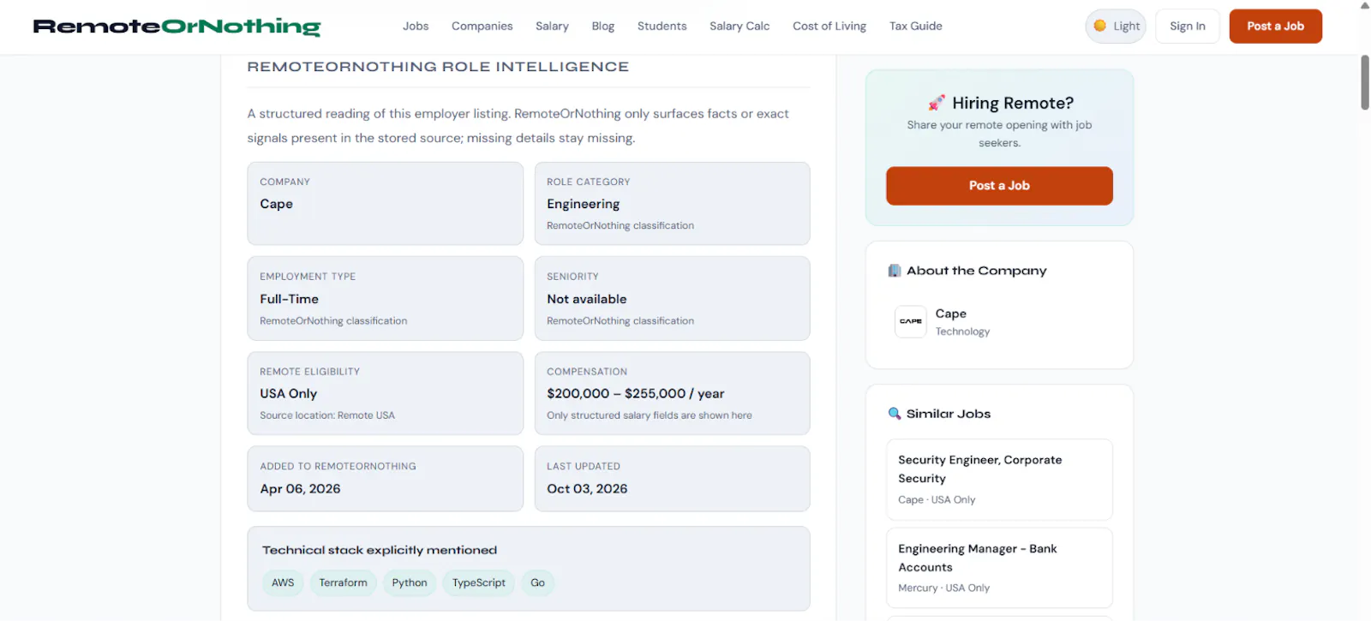
Task: Click the page vertical scrollbar thumb
Action: pos(1364,82)
